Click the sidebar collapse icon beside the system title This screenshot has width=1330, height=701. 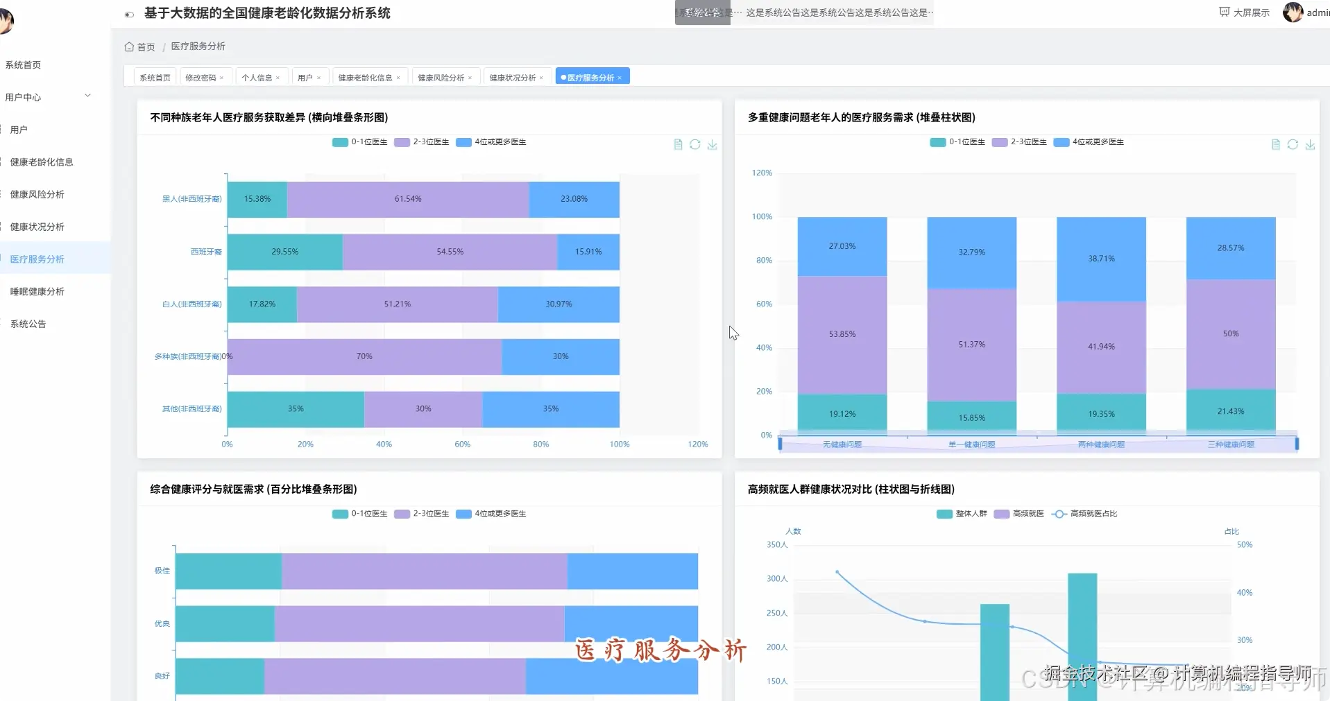tap(129, 15)
